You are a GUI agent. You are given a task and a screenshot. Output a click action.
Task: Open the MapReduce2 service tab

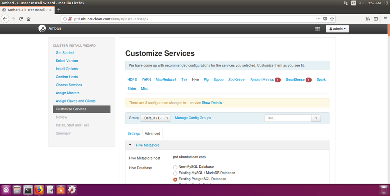pos(166,79)
